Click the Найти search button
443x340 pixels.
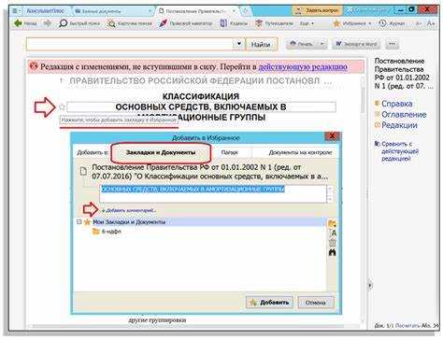(261, 45)
